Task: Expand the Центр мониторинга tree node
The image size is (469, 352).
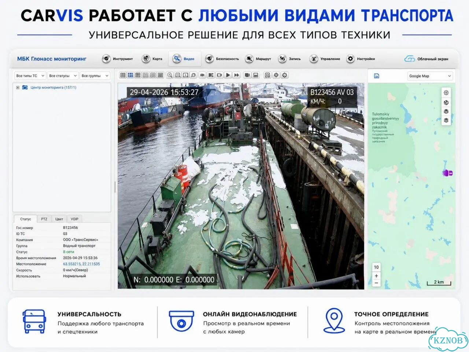Action: pos(18,88)
